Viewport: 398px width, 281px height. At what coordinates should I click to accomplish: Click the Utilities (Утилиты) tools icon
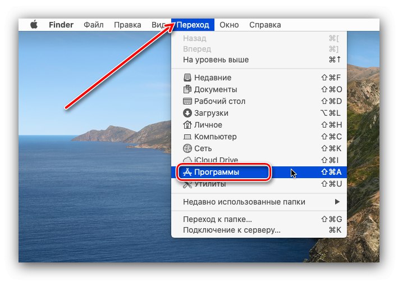[187, 185]
